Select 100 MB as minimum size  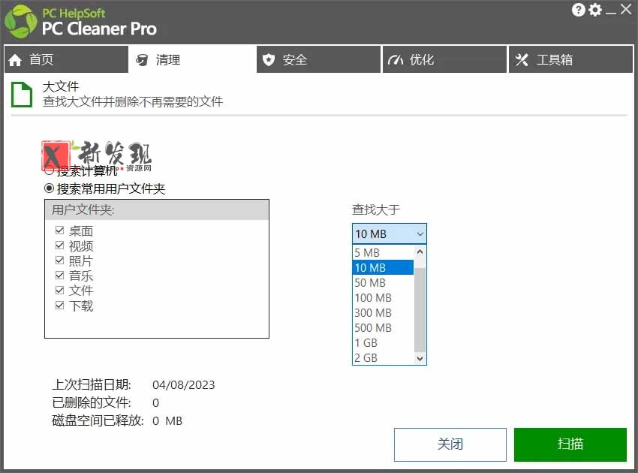383,297
